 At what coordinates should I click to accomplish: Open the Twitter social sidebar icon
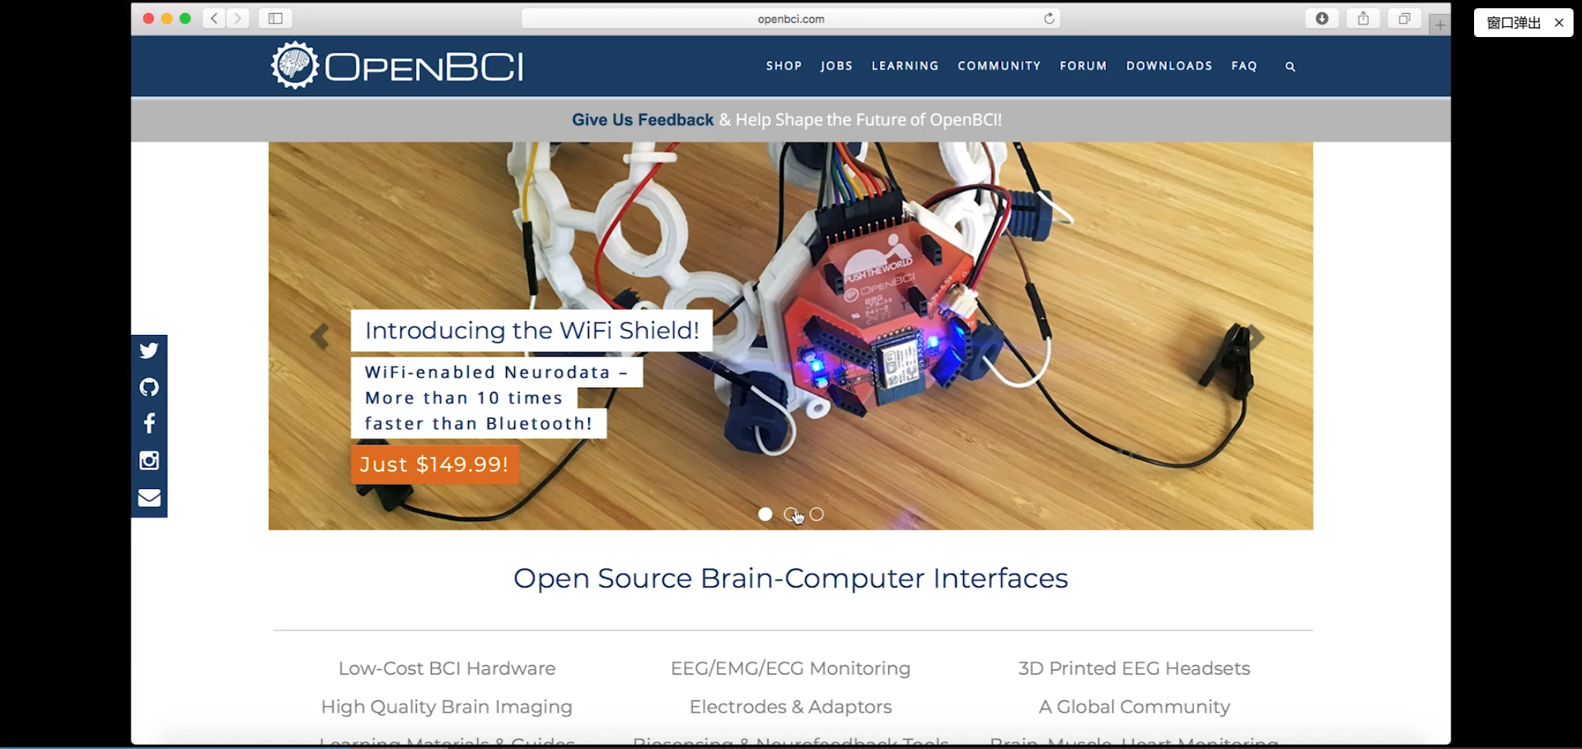149,351
